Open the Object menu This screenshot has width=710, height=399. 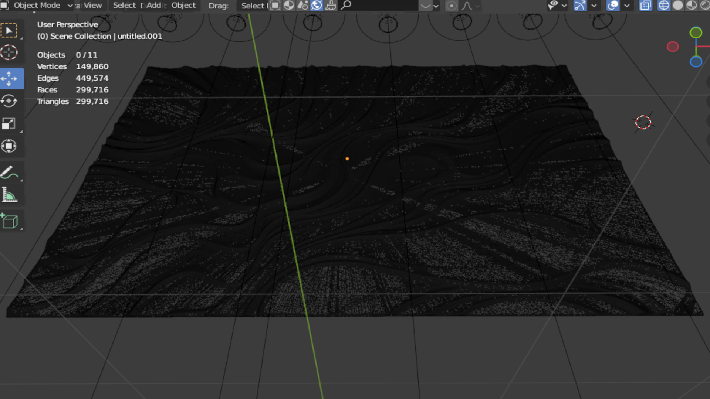pyautogui.click(x=183, y=6)
